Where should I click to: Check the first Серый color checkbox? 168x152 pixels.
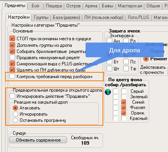[115, 91]
